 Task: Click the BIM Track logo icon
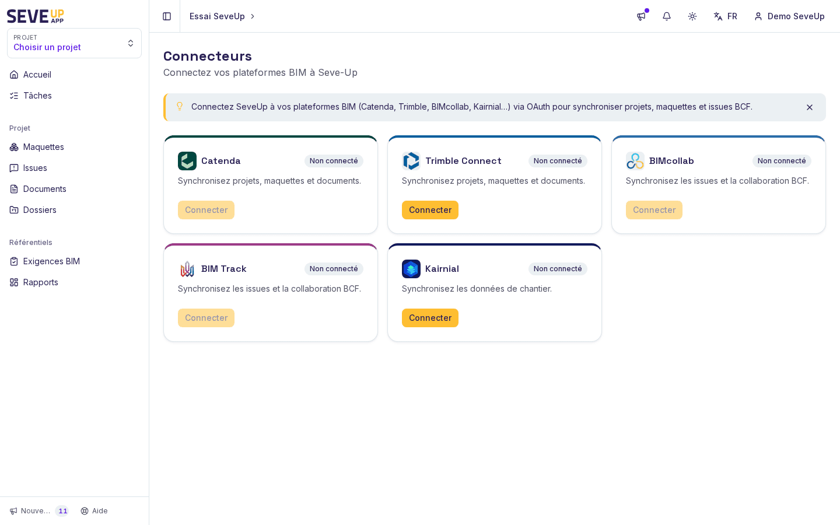(187, 269)
